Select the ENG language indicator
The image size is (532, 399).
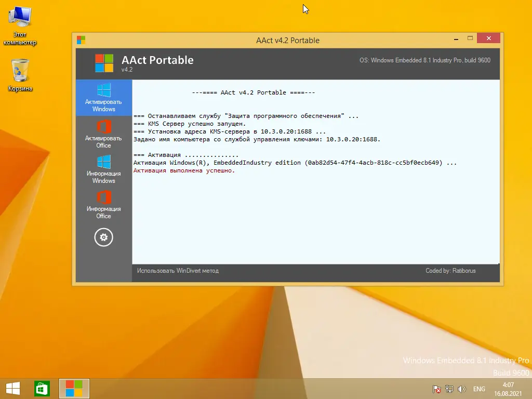478,389
